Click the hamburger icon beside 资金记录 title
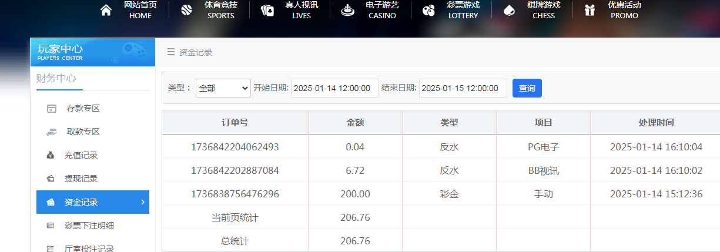This screenshot has width=720, height=252. tap(171, 52)
